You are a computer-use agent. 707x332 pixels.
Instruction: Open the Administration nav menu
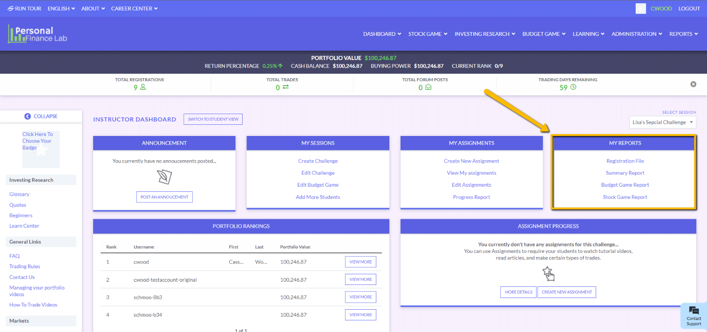point(637,34)
